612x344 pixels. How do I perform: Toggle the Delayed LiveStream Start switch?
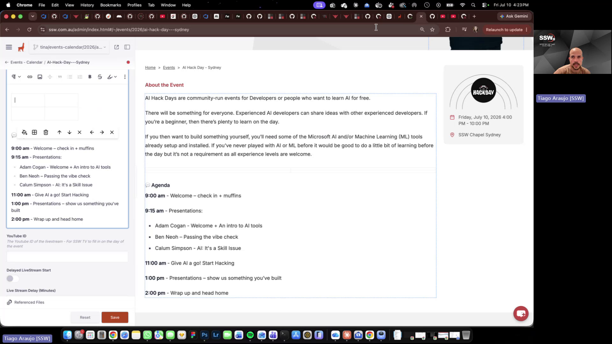click(13, 279)
